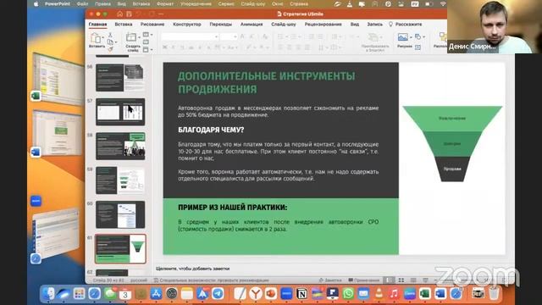
Task: Open Excel from the Dock
Action: click(x=425, y=294)
